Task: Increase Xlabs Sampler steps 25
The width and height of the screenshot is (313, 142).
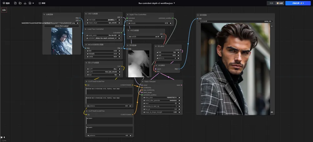Action: coord(179,104)
